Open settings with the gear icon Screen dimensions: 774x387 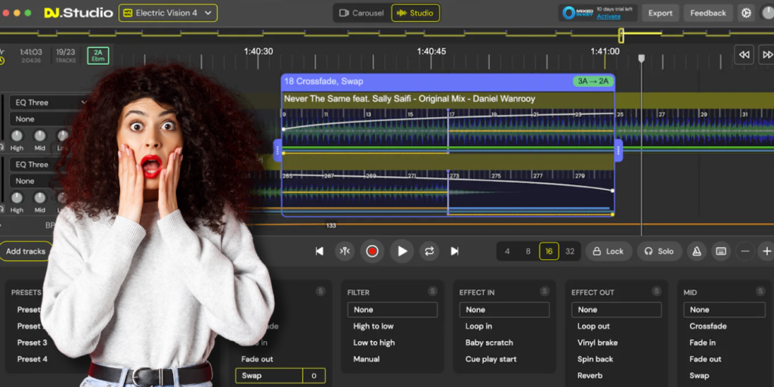tap(746, 13)
